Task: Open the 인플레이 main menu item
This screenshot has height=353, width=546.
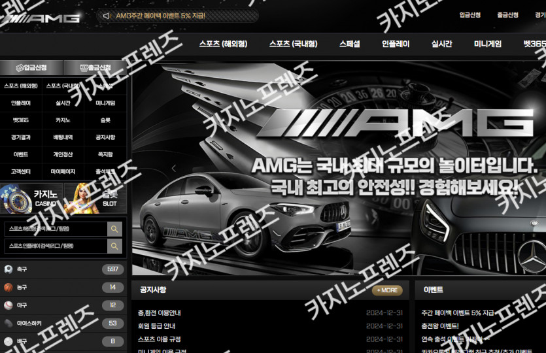Action: tap(396, 44)
